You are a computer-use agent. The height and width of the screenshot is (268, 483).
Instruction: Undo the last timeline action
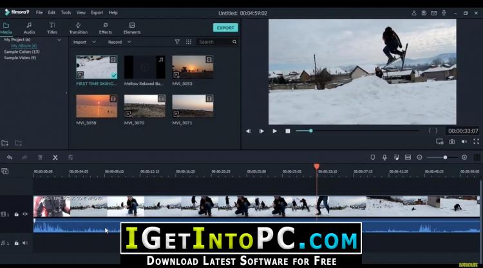10,157
